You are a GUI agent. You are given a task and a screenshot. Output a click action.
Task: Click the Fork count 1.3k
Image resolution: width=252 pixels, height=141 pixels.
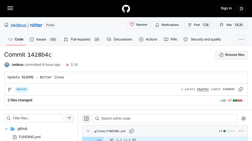206,25
